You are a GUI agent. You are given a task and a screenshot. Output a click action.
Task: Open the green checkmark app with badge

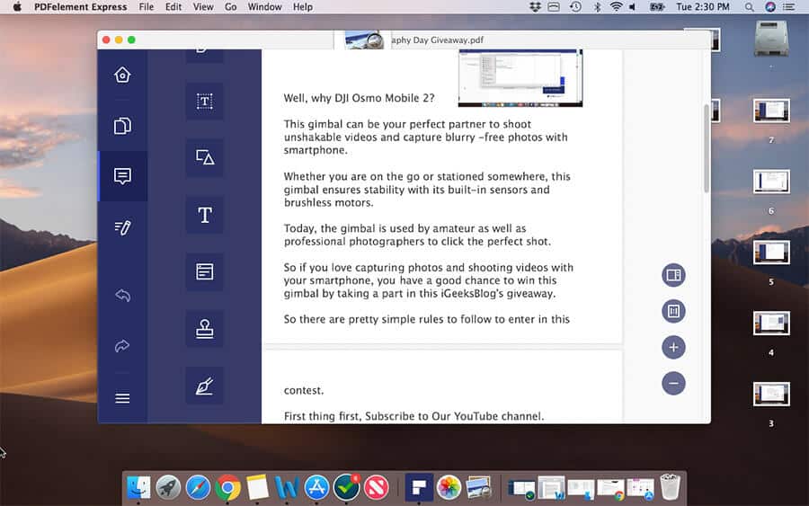[347, 487]
